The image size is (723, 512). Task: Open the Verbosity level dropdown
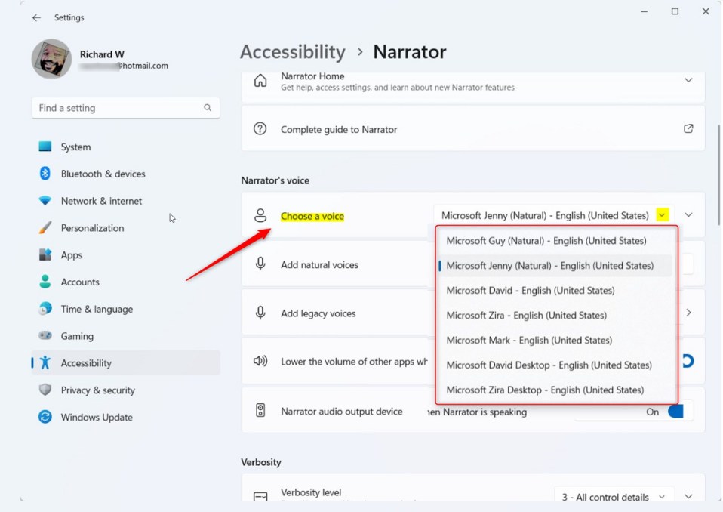[614, 496]
